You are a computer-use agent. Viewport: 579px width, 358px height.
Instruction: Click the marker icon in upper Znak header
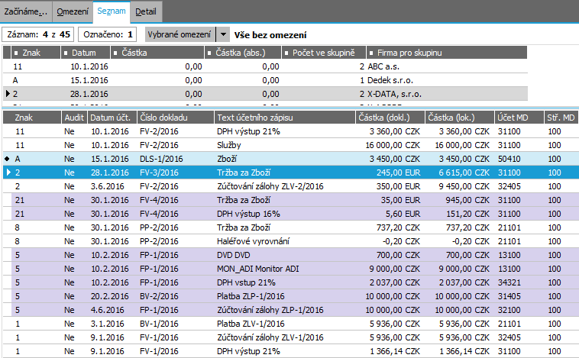(17, 53)
